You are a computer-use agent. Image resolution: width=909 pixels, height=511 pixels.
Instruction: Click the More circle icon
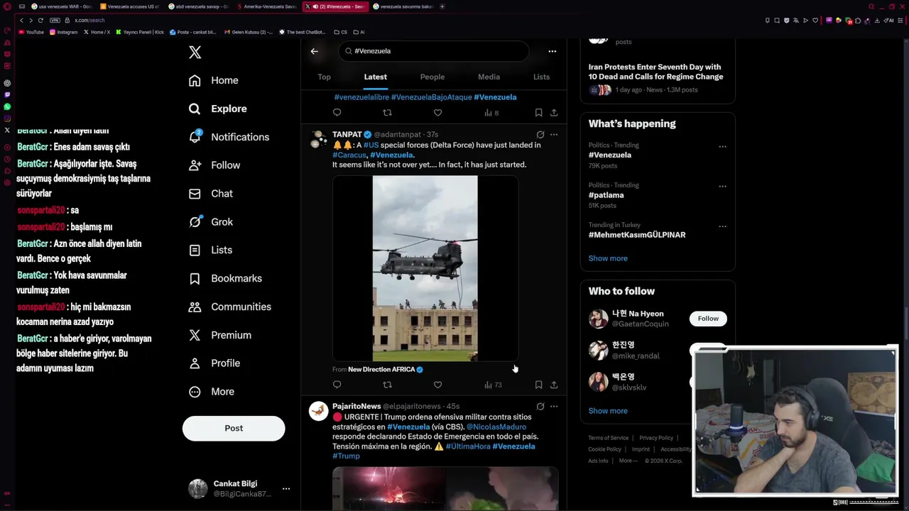195,392
